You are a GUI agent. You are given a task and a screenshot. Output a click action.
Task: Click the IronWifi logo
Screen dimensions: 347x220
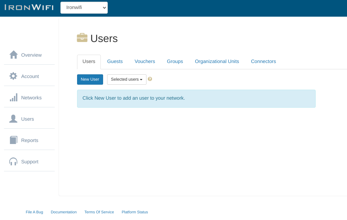click(x=29, y=7)
